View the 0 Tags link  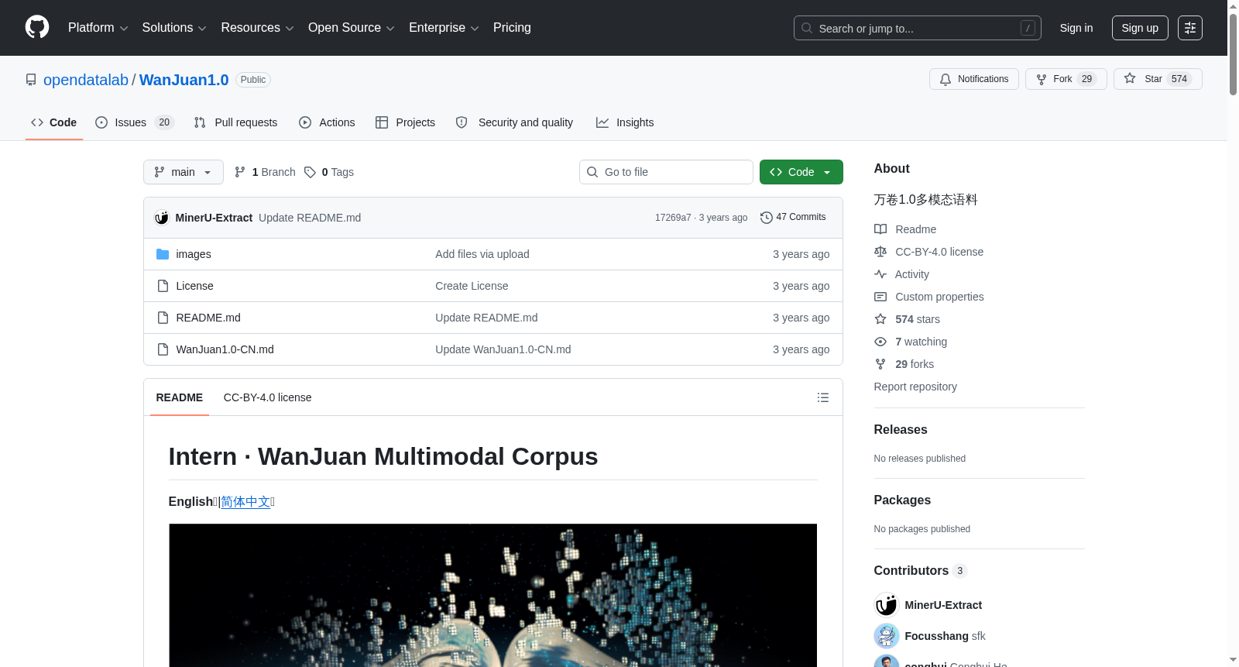click(329, 172)
